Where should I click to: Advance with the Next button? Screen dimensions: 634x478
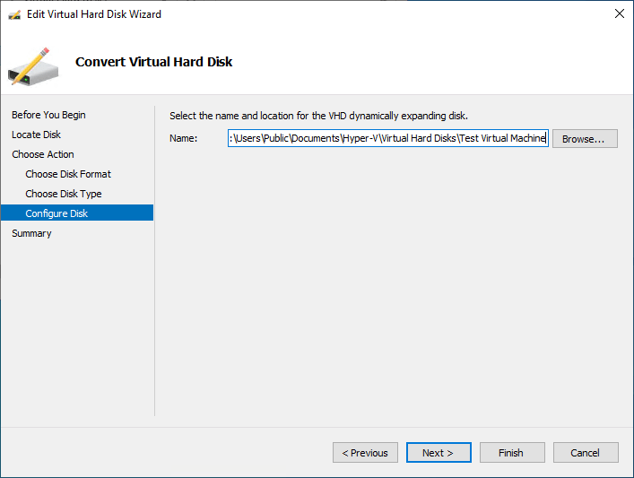coord(439,453)
